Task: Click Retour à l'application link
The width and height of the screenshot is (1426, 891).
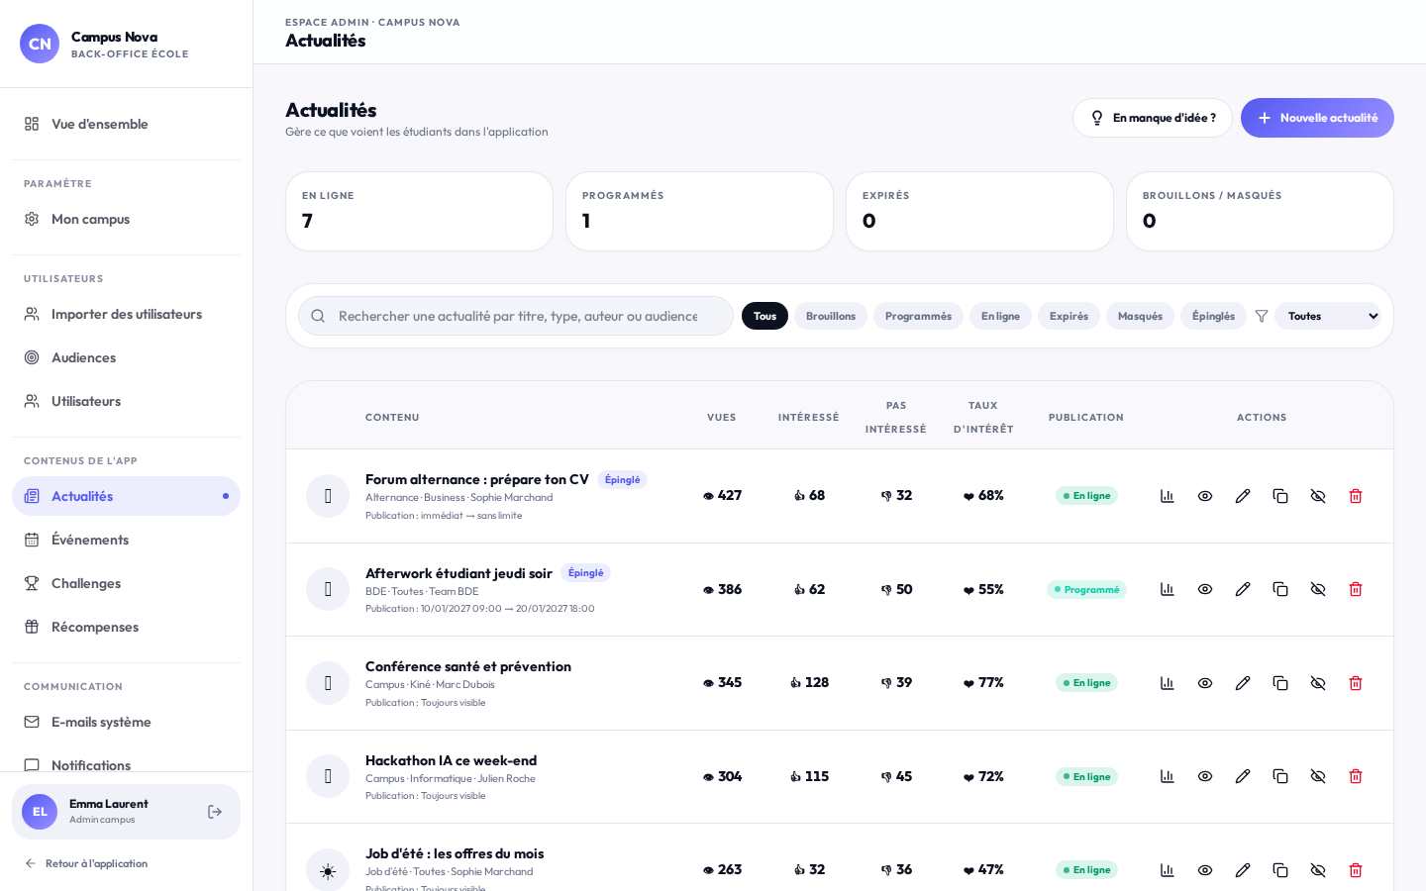Action: 86,863
